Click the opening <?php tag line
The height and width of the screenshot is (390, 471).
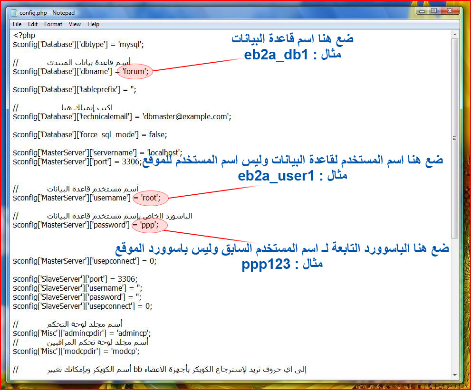(x=24, y=35)
